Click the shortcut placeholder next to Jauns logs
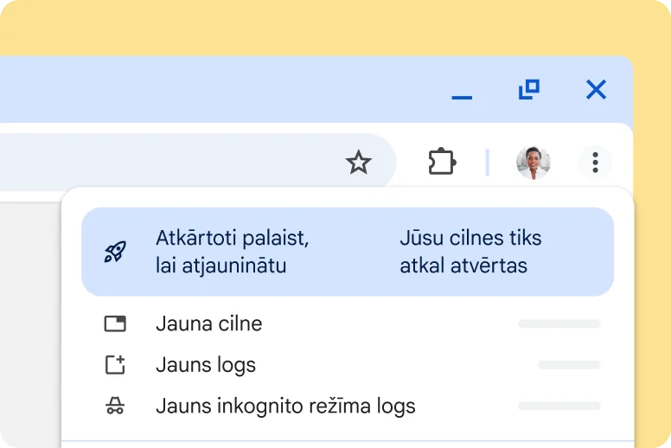 click(x=569, y=365)
